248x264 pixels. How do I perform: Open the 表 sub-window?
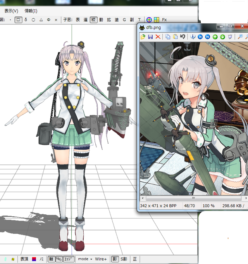click(78, 20)
